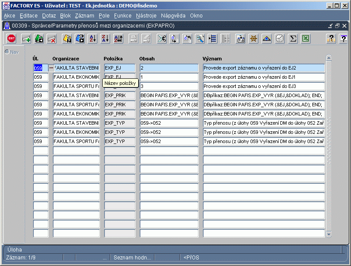
Task: Click the Obsah field containing 059->052 first row
Action: pyautogui.click(x=169, y=123)
